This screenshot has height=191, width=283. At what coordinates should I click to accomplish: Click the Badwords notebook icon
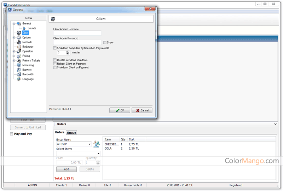click(19, 47)
